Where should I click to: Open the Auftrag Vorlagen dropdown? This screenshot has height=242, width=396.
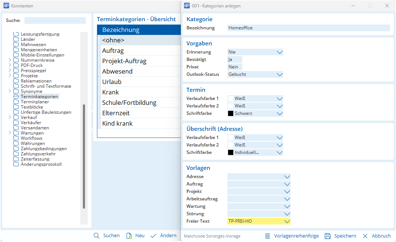coord(287,184)
